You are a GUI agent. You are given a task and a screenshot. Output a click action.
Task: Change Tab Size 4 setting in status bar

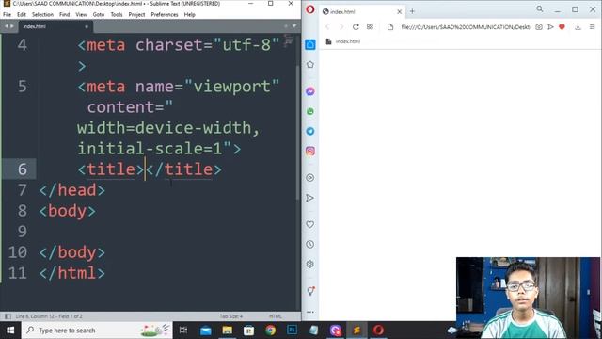point(231,316)
